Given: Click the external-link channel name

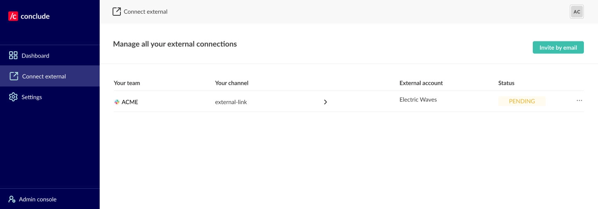Looking at the screenshot, I should point(231,102).
